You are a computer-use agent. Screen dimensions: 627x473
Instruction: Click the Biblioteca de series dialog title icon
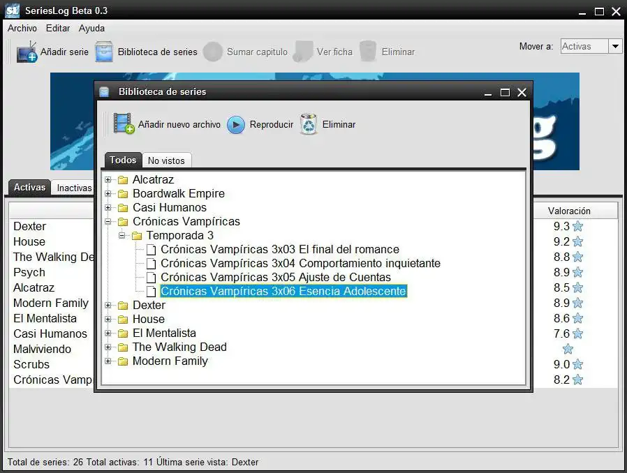point(104,92)
